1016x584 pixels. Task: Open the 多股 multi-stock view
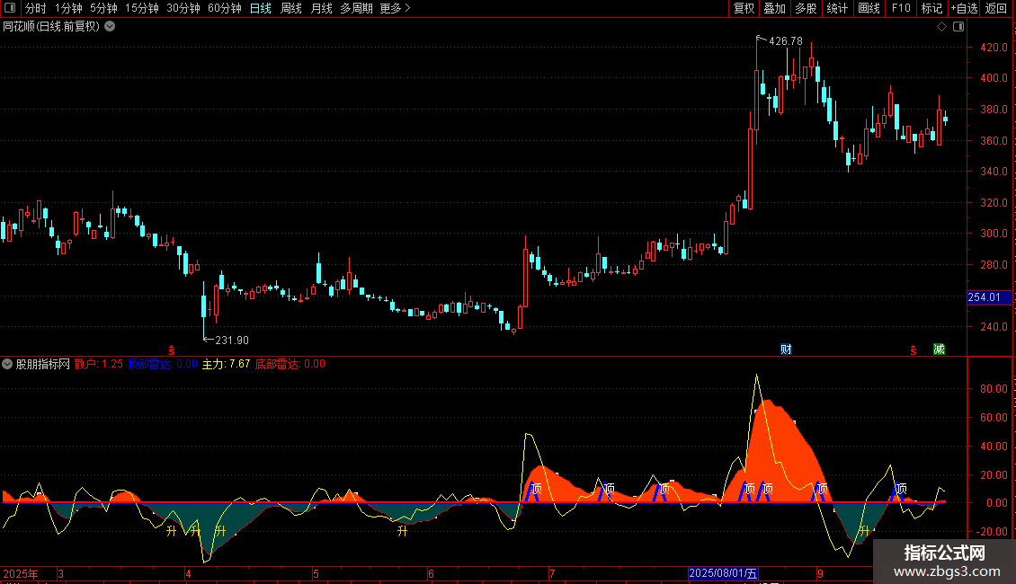806,8
